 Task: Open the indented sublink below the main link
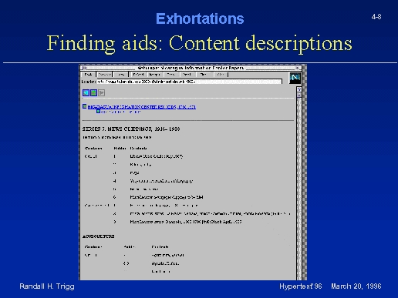point(121,112)
